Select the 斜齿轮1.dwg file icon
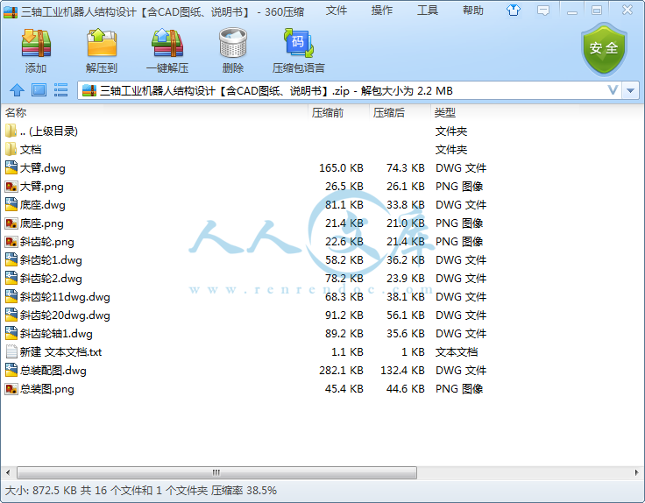Image resolution: width=645 pixels, height=503 pixels. 11,260
